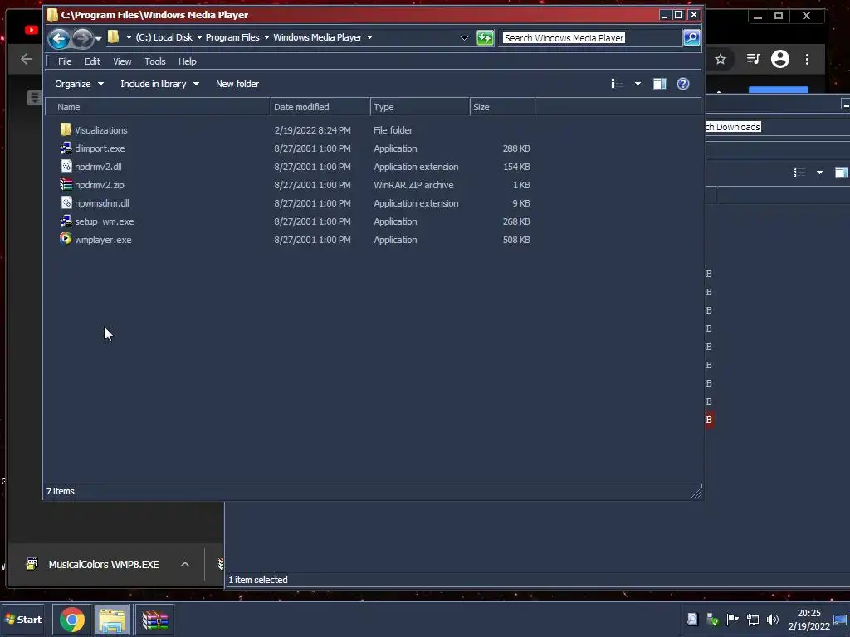This screenshot has width=850, height=637.
Task: Click the Chrome taskbar icon
Action: coord(72,620)
